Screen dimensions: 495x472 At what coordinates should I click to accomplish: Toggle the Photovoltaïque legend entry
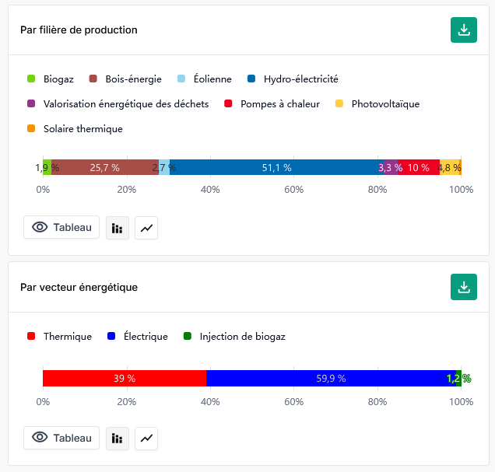[x=377, y=103]
